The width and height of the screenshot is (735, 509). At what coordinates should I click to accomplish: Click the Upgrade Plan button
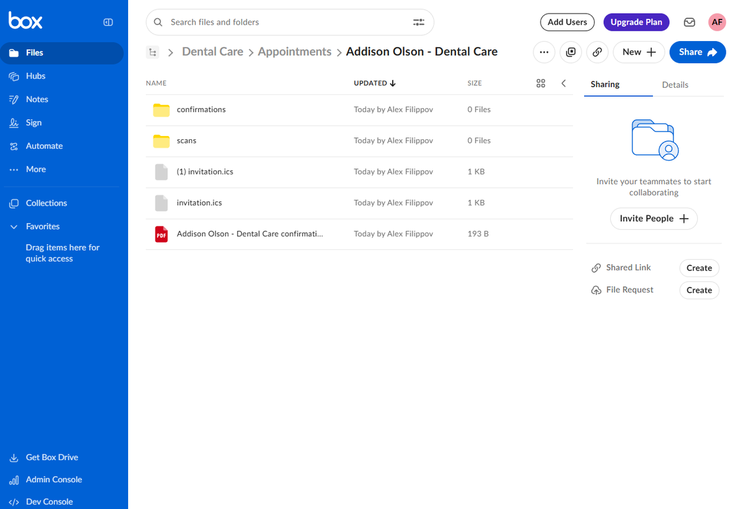(x=636, y=22)
